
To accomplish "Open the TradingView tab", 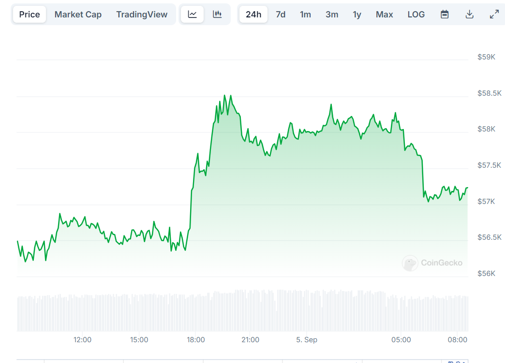I will [142, 14].
